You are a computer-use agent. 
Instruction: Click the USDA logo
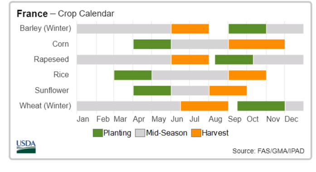click(x=26, y=147)
